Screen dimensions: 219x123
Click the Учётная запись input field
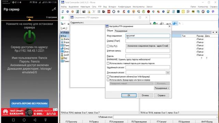pos(148,51)
